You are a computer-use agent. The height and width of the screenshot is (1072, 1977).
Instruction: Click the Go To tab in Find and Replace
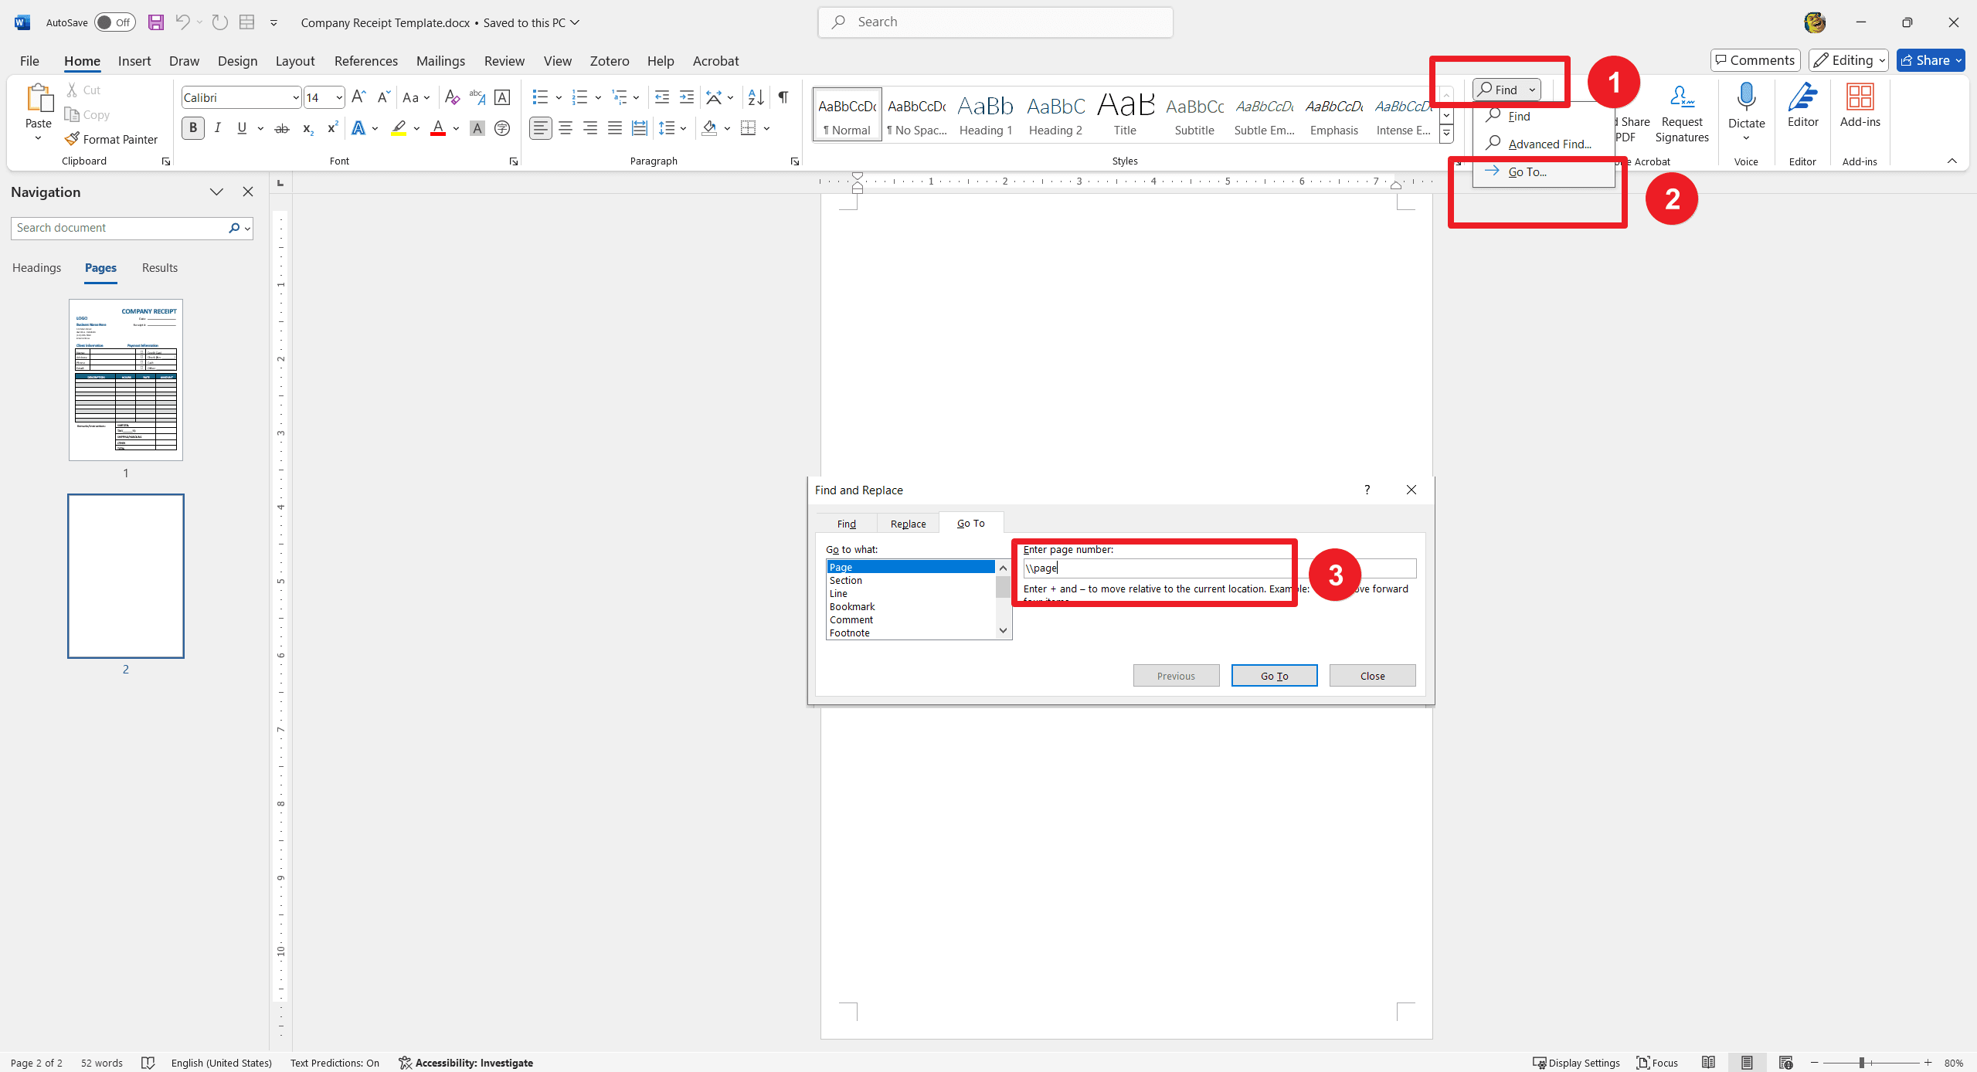[x=970, y=524]
